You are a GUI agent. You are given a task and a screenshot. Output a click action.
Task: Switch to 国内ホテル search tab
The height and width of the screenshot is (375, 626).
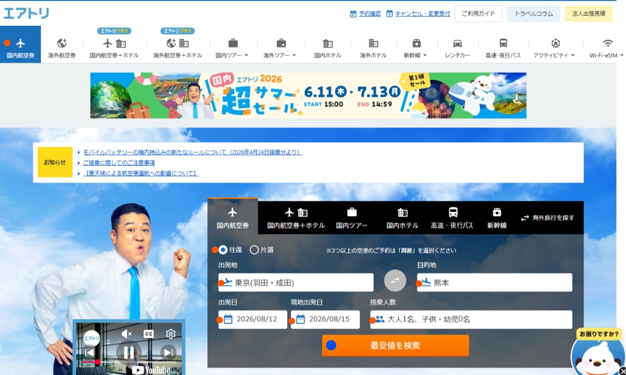pos(402,218)
